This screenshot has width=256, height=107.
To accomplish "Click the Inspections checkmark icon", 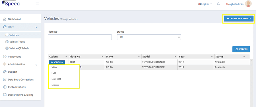I will click(5, 56).
